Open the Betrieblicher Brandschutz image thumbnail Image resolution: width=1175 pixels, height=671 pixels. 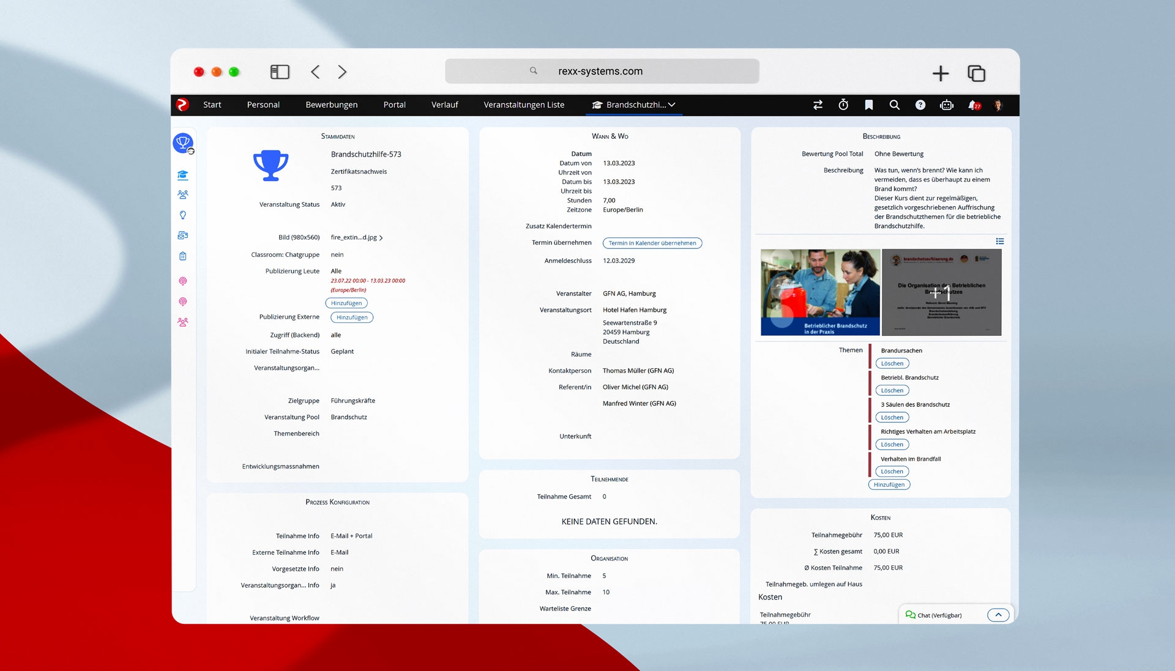click(819, 292)
